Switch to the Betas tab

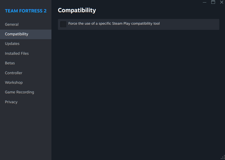(10, 63)
